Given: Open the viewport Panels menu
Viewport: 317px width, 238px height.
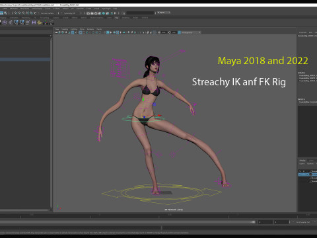Looking at the screenshot, I should (99, 29).
